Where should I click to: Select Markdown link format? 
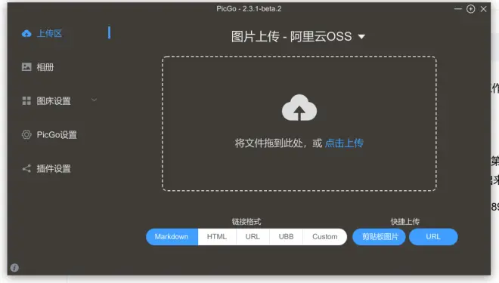(172, 237)
